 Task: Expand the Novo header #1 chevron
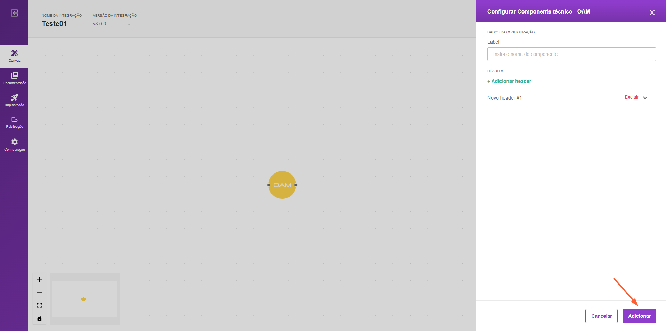click(645, 98)
